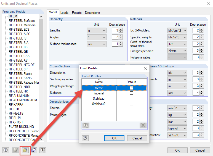Click the Lengths decimal places stepper

click(121, 30)
